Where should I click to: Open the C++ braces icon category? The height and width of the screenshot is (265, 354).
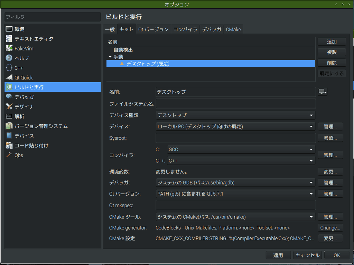tap(9, 68)
